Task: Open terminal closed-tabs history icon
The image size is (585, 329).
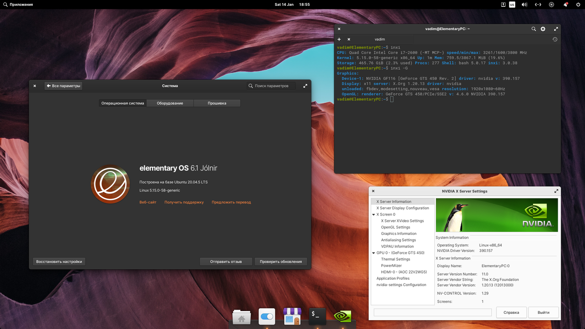Action: tap(555, 39)
